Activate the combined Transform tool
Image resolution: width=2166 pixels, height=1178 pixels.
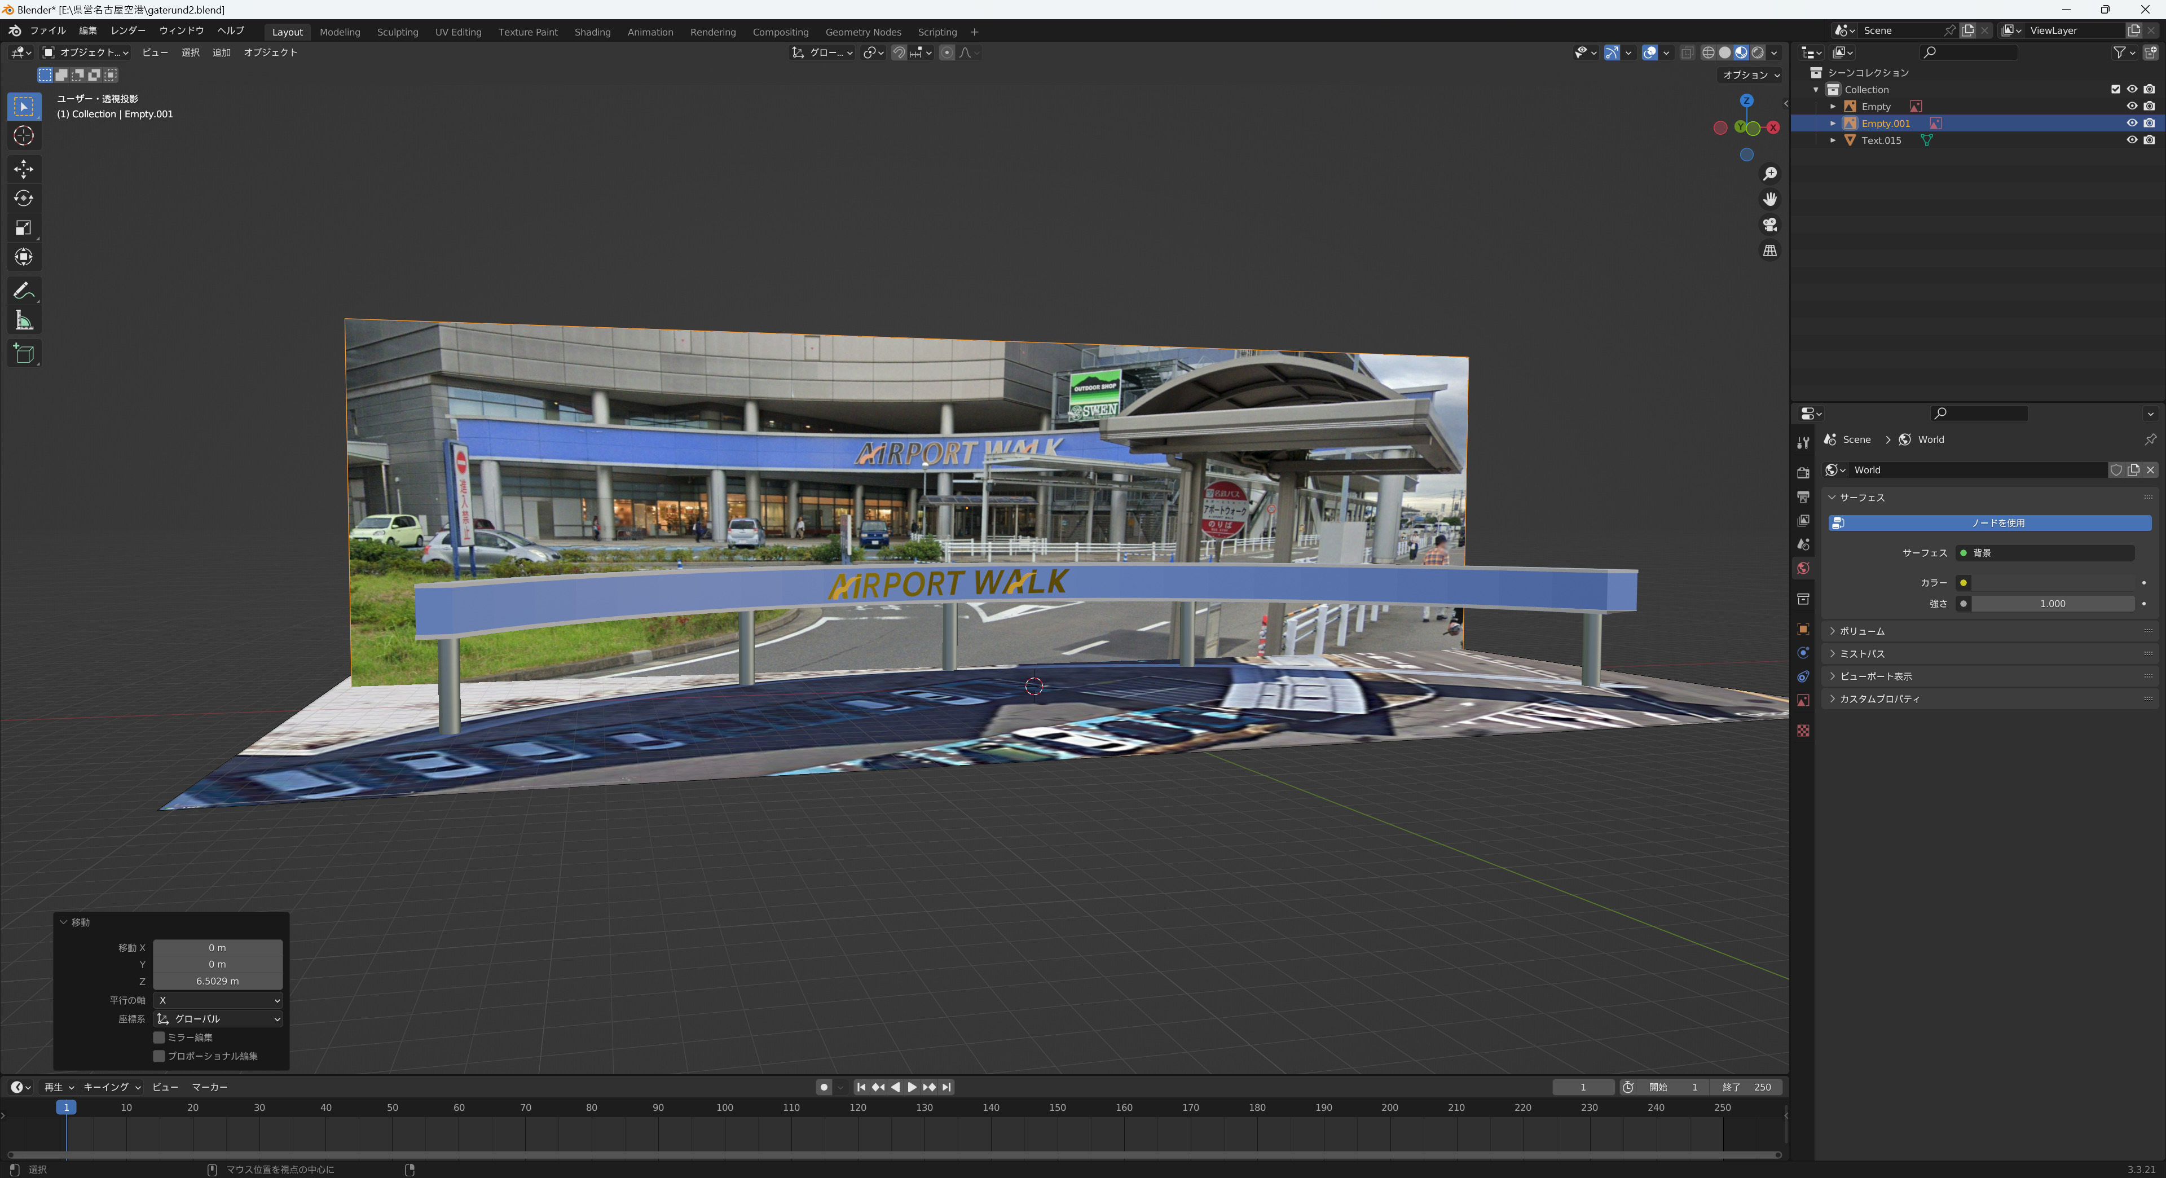click(24, 257)
